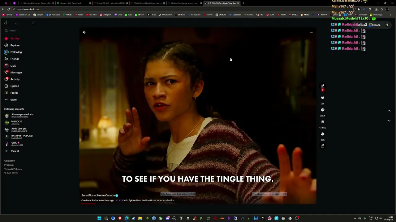Follow the creator with the red plus
Image resolution: width=396 pixels, height=222 pixels.
(x=323, y=90)
